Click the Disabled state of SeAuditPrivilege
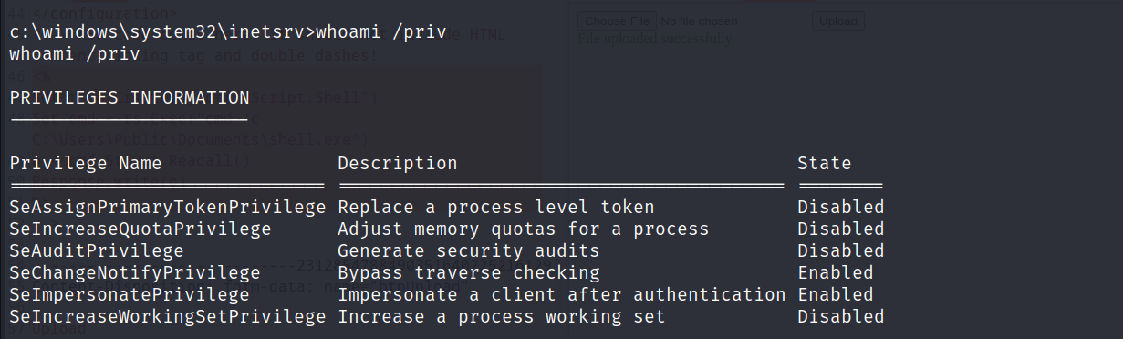1123x339 pixels. point(841,251)
